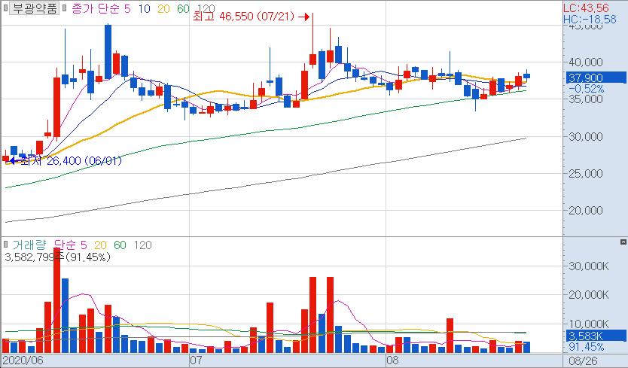Image resolution: width=628 pixels, height=368 pixels.
Task: Select the 5-day price moving average label
Action: click(127, 8)
